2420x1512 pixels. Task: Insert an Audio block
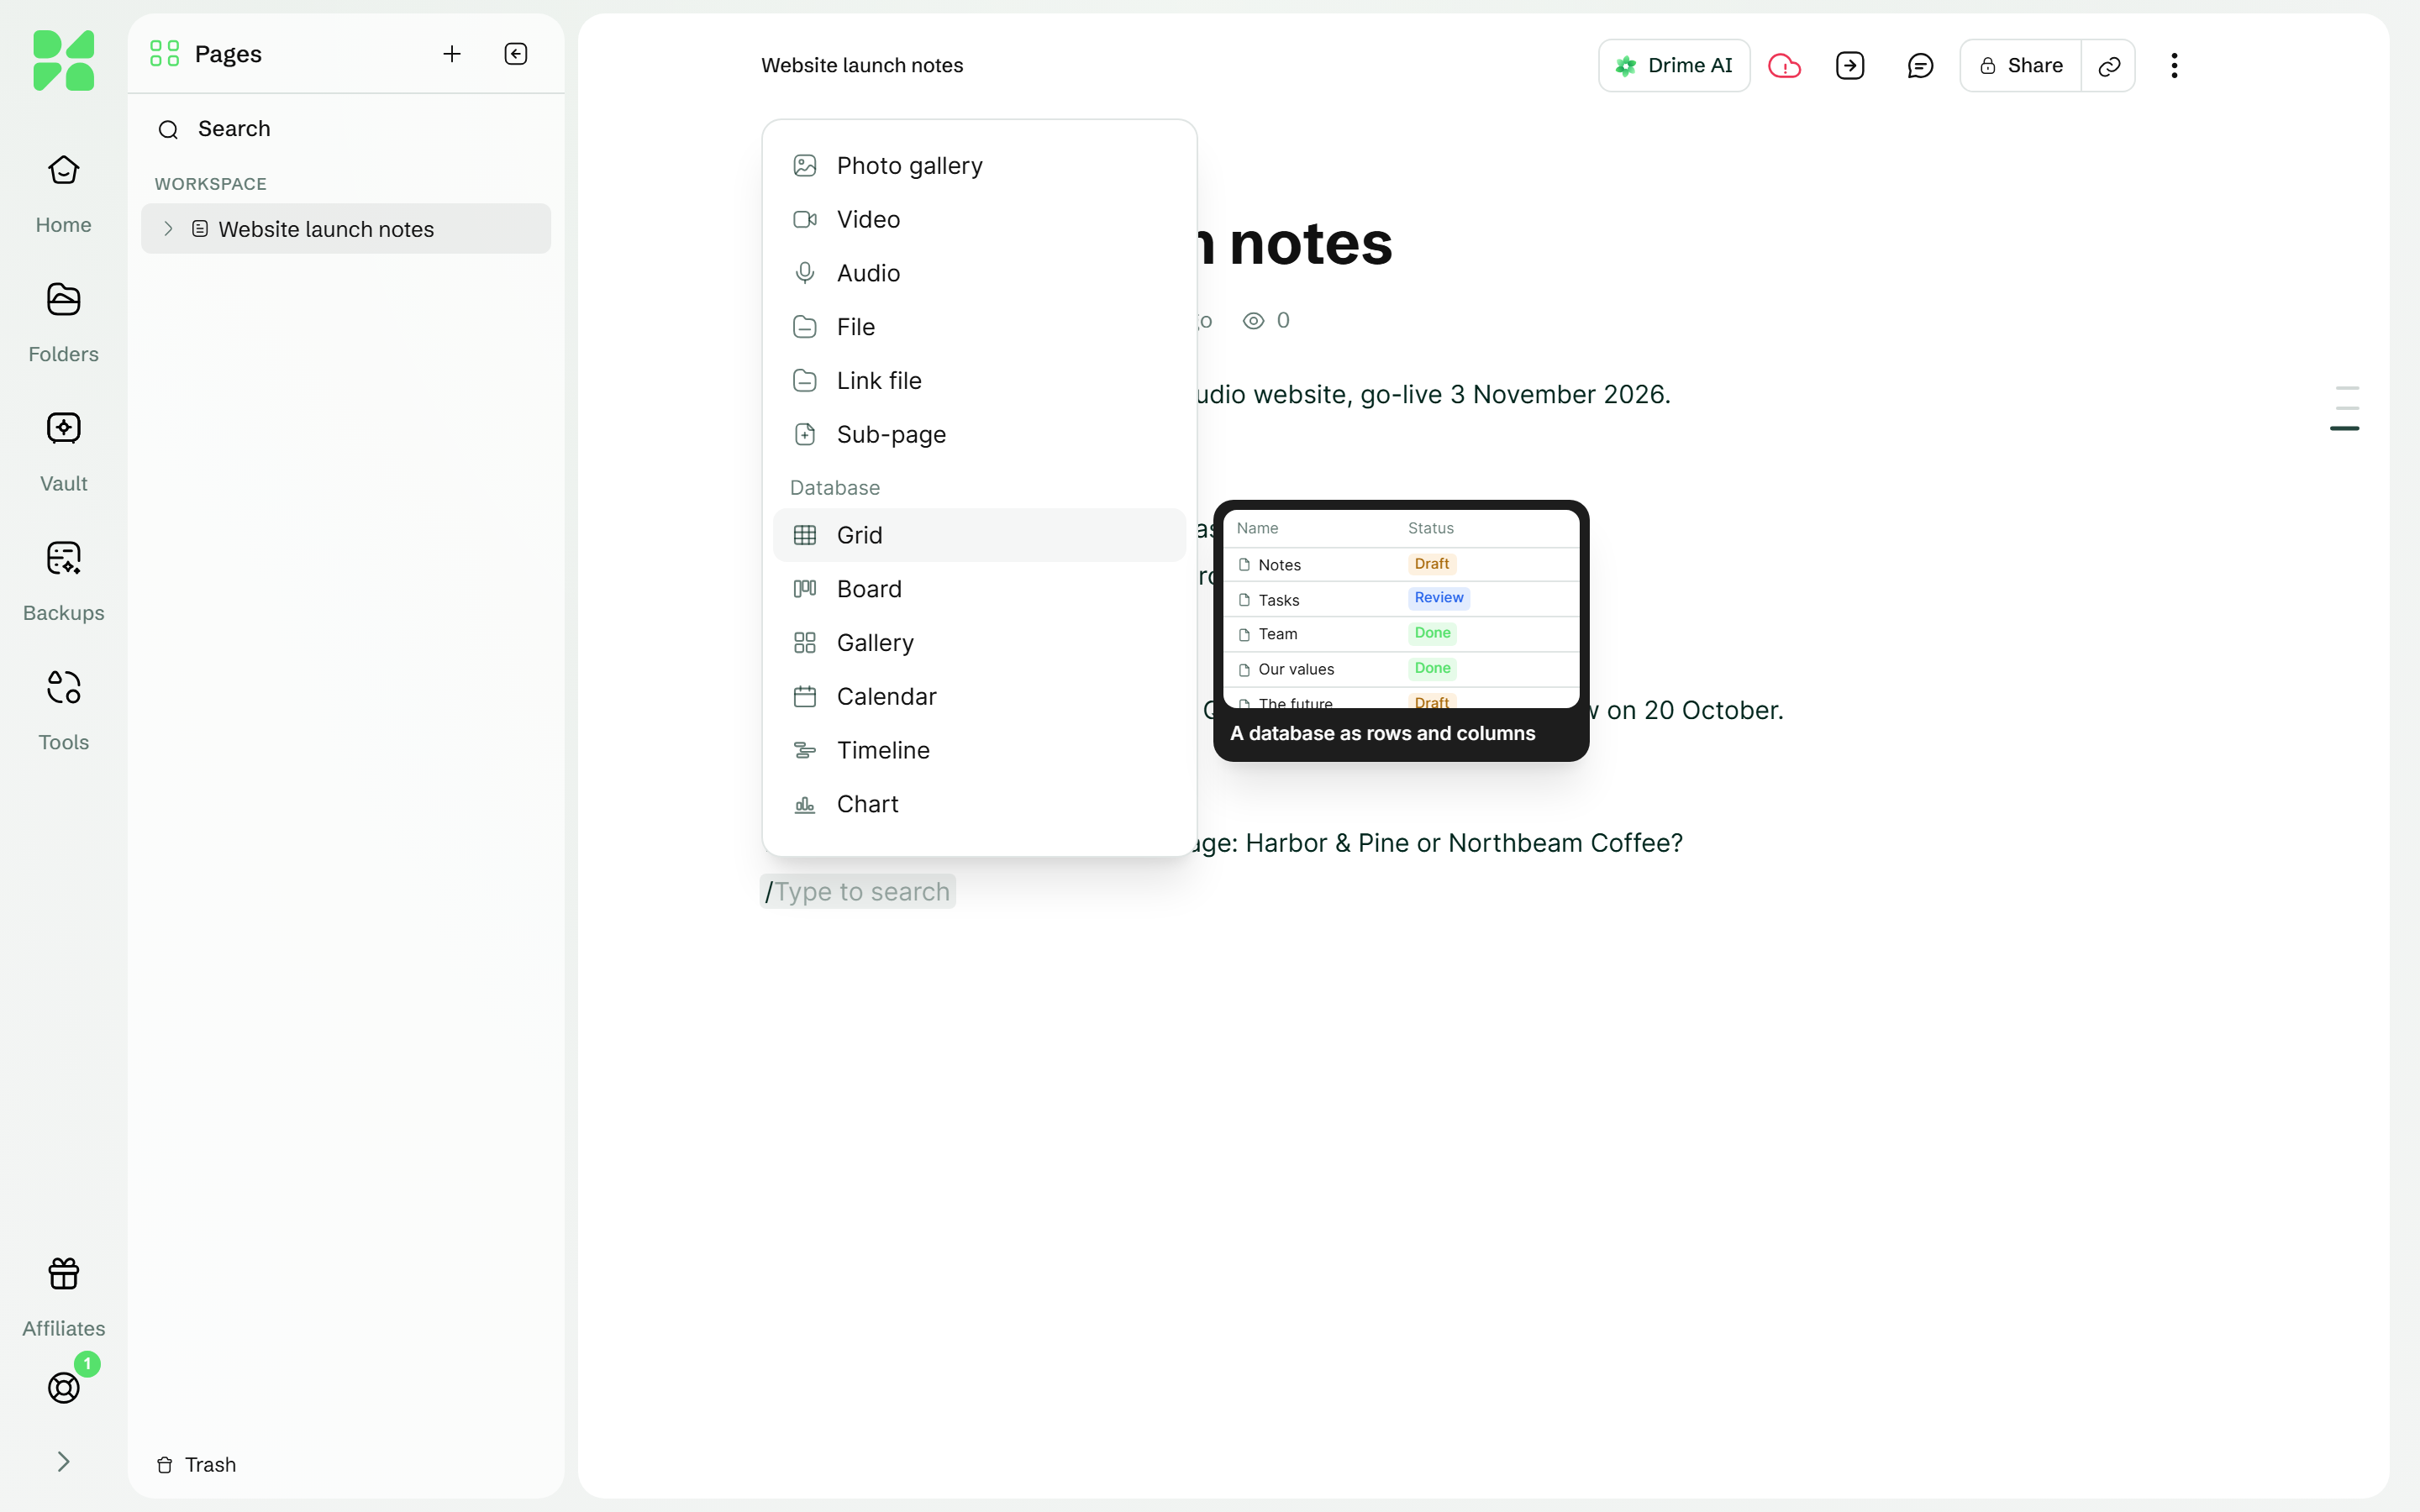click(x=979, y=273)
